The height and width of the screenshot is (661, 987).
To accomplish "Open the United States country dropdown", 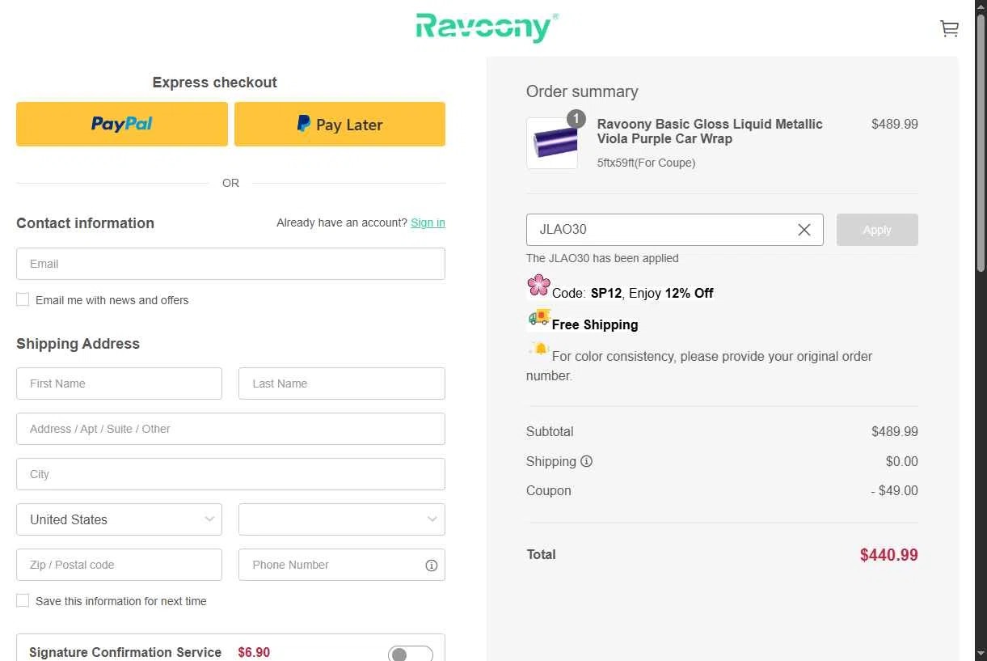I will point(119,519).
